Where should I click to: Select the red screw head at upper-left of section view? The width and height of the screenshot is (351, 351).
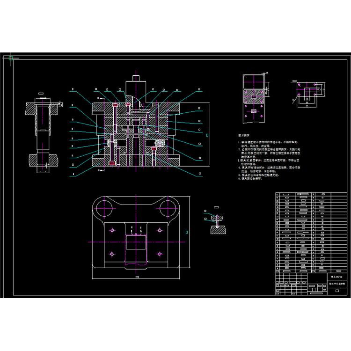pos(115,105)
